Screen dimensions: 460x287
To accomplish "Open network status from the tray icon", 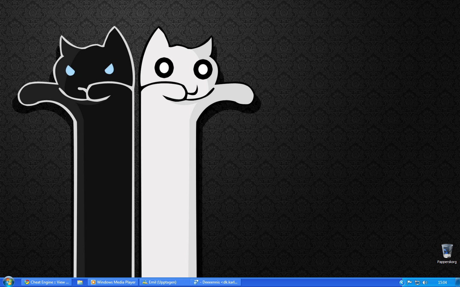I will (417, 282).
